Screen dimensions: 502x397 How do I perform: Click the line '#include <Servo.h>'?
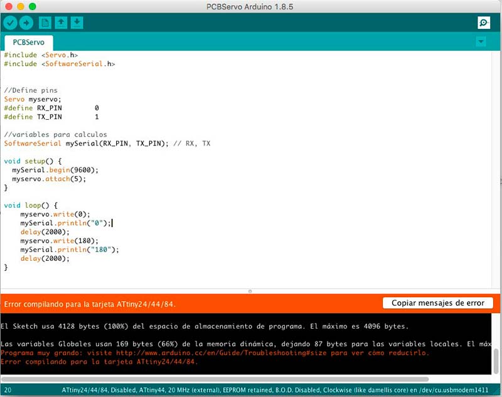pos(41,55)
